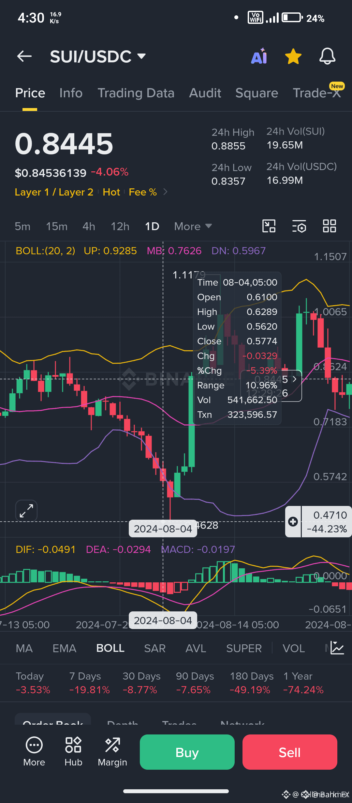Open the Margin trading icon

point(112,752)
